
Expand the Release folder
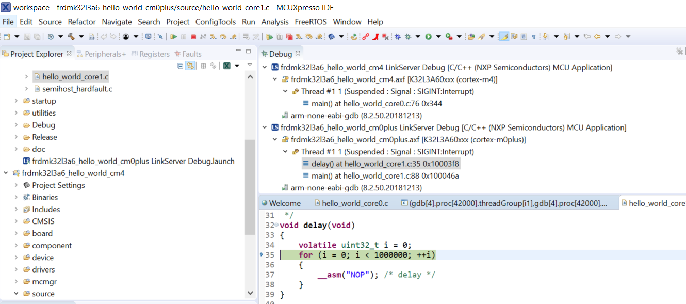click(x=17, y=137)
